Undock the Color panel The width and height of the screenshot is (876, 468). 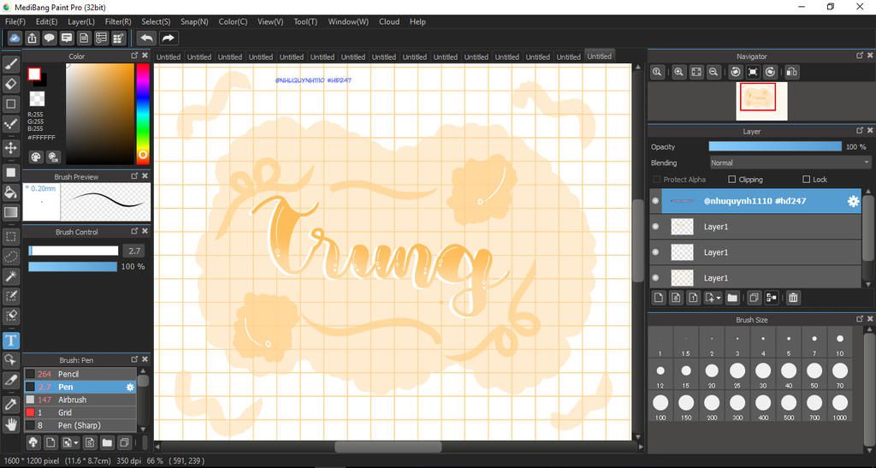[134, 56]
